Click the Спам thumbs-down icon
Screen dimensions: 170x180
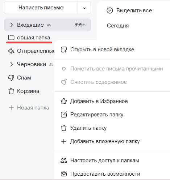point(11,78)
